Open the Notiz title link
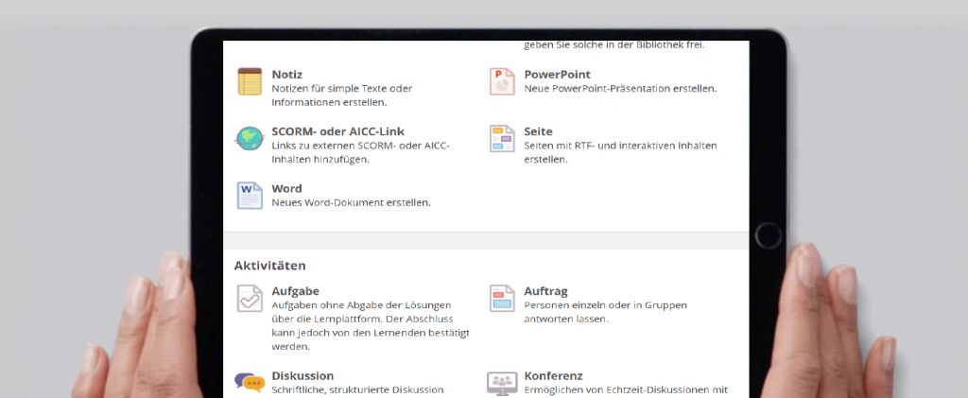Screen dimensions: 968x398 click(286, 74)
